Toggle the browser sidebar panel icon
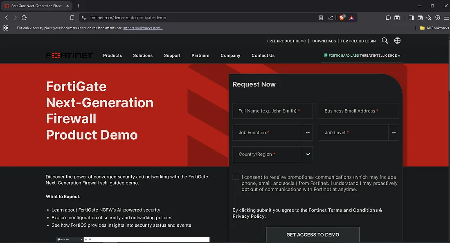The image size is (450, 243). tap(411, 18)
